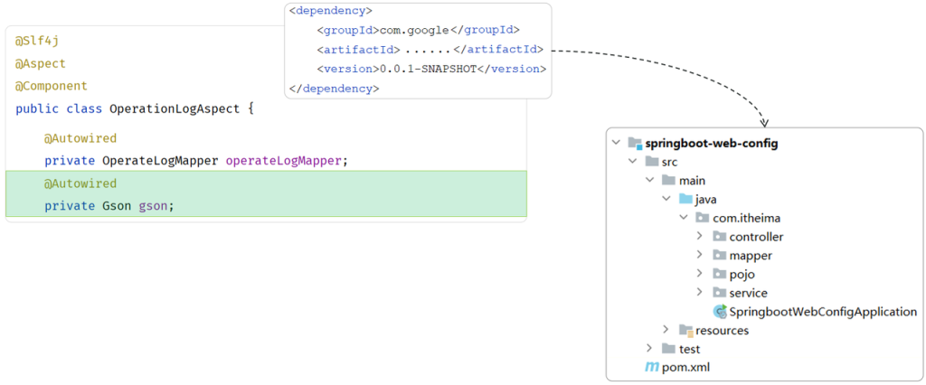The width and height of the screenshot is (926, 385).
Task: Click the highlighted private Gson gson line
Action: tap(109, 206)
